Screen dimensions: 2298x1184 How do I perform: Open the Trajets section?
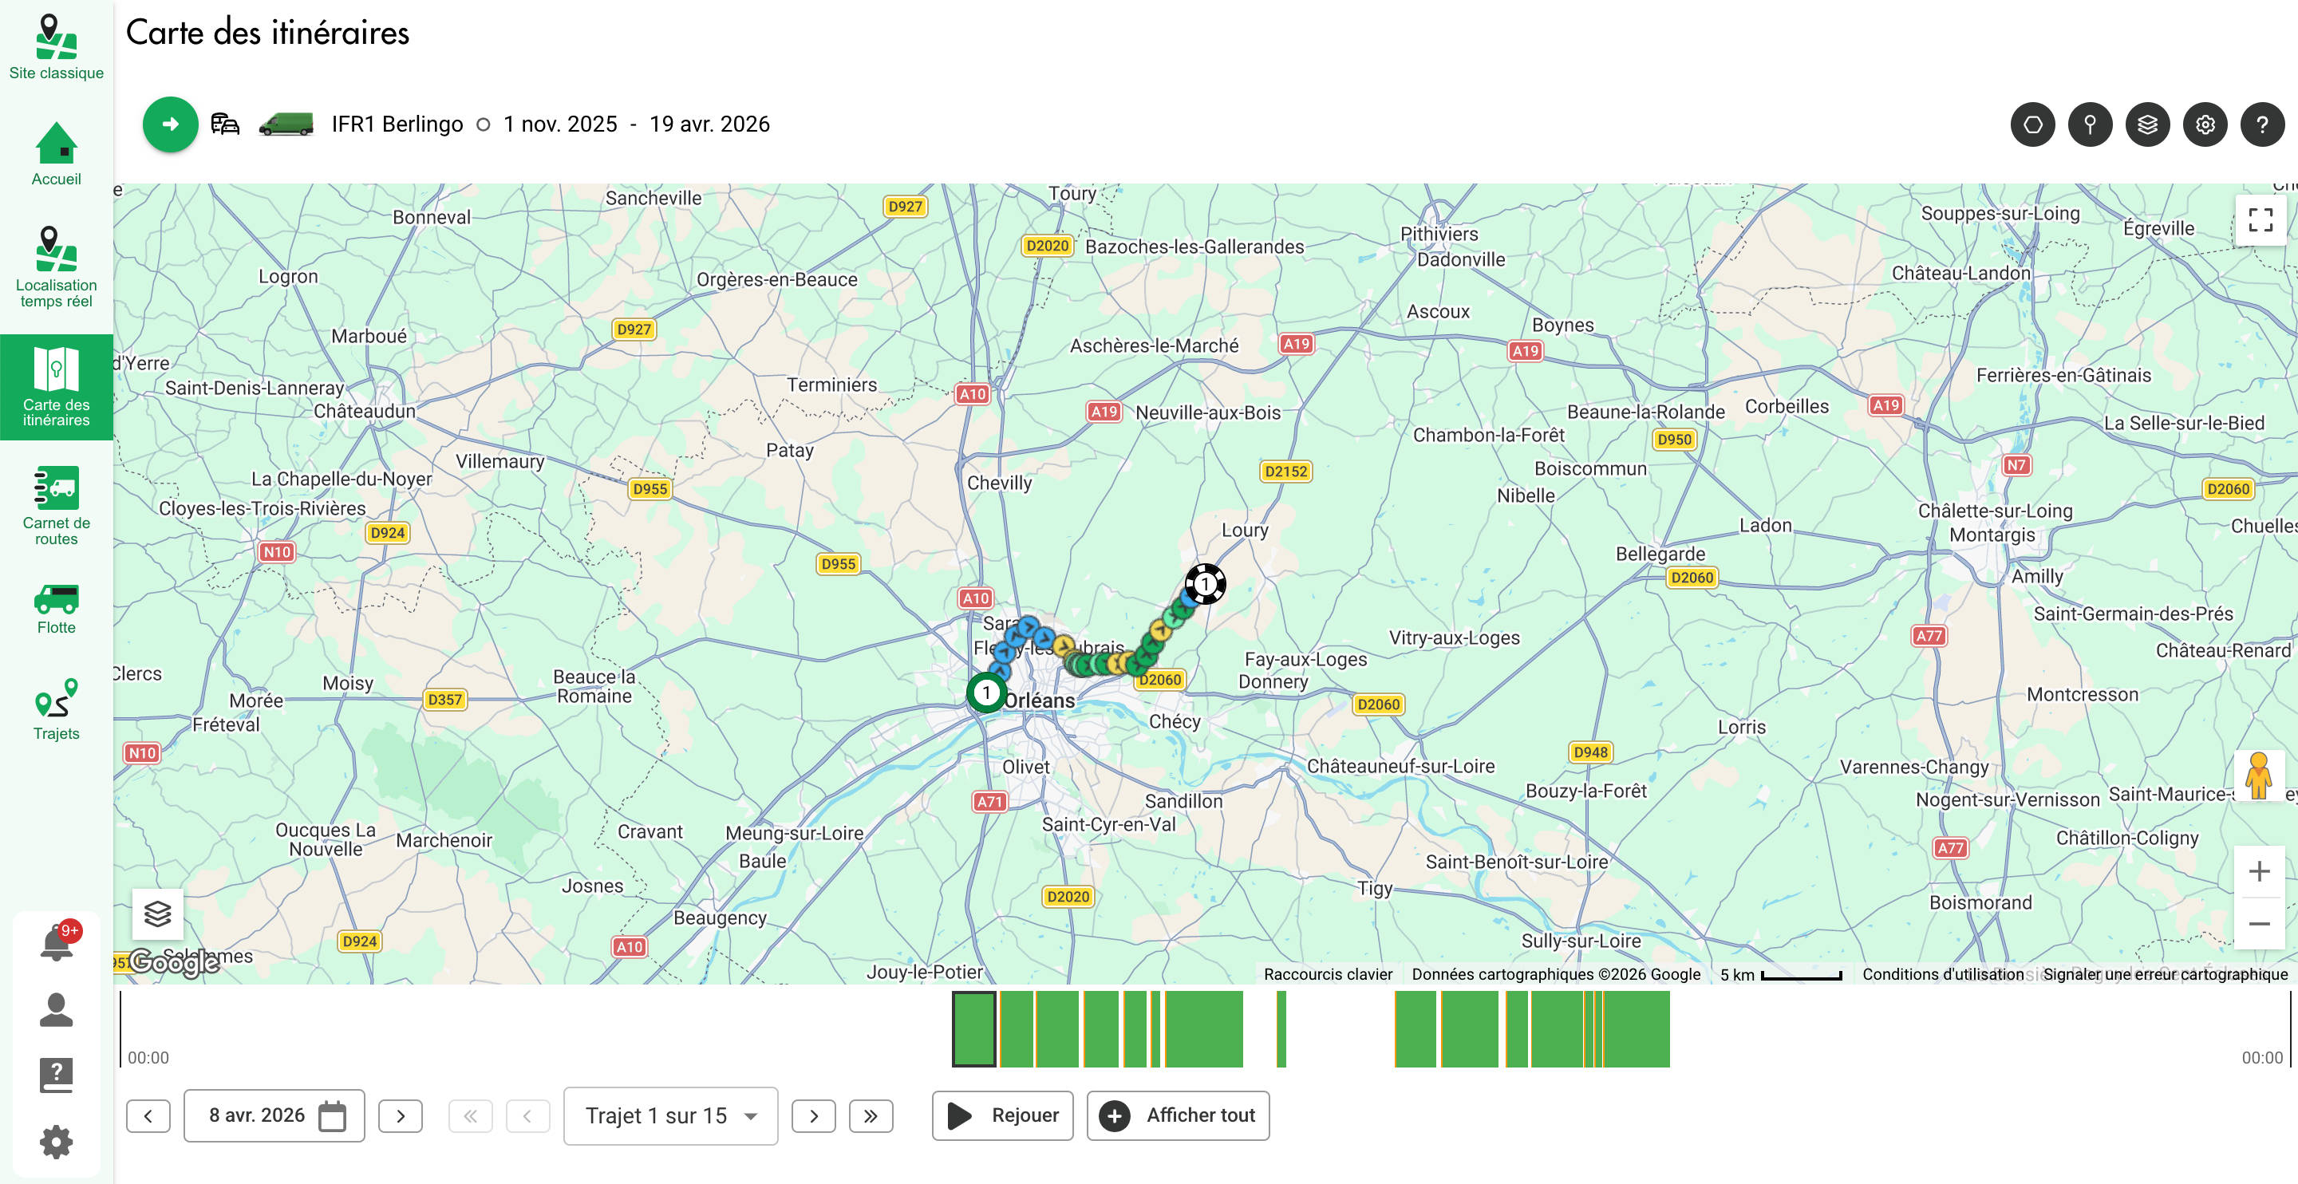point(56,708)
